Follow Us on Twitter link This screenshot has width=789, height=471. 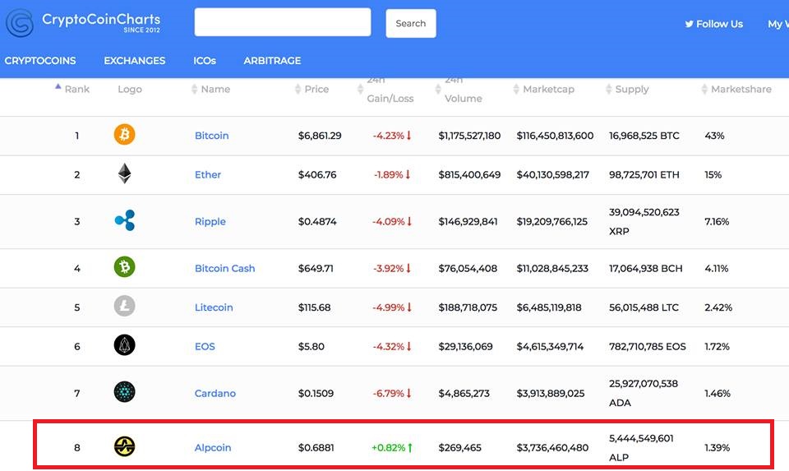click(x=713, y=24)
